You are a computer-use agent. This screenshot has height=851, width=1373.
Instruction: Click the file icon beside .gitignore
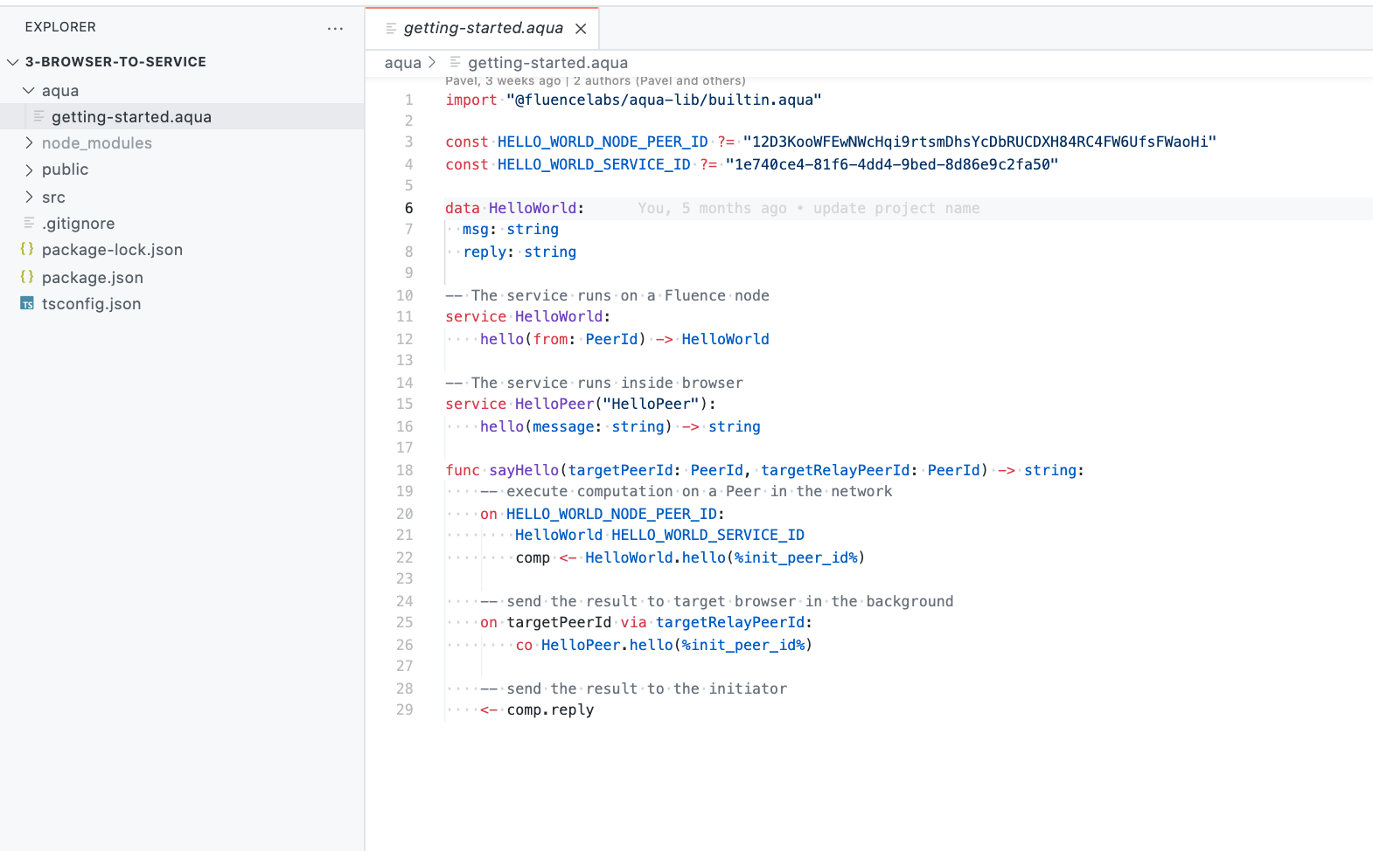pyautogui.click(x=29, y=223)
